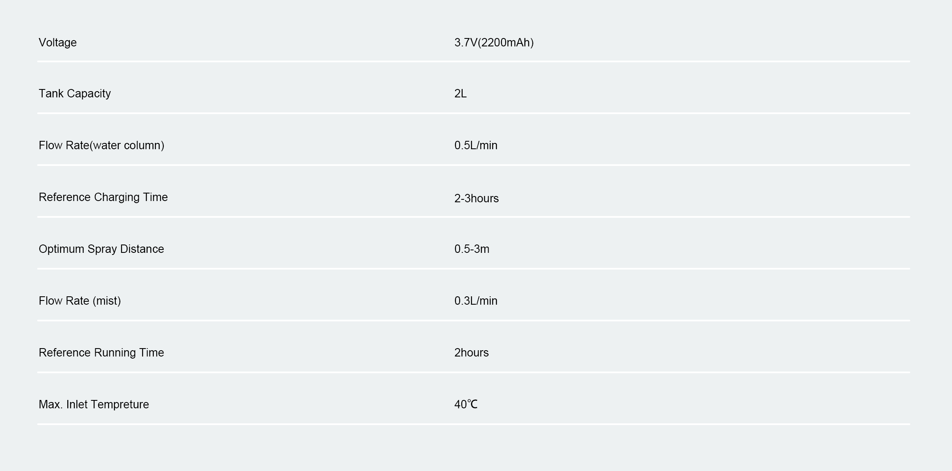Screen dimensions: 952x471
Task: Click Reference Charging Time label
Action: click(x=103, y=197)
